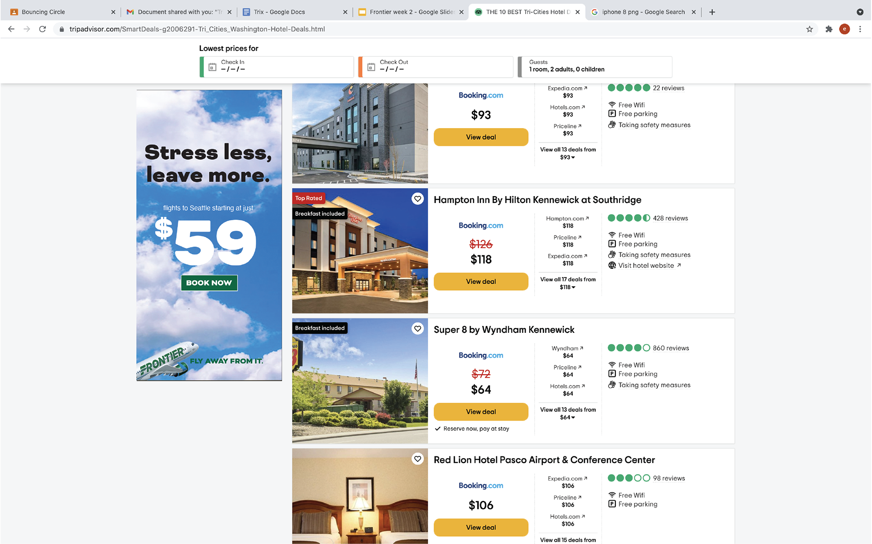Open the Check In calendar field
872x544 pixels.
click(x=277, y=67)
